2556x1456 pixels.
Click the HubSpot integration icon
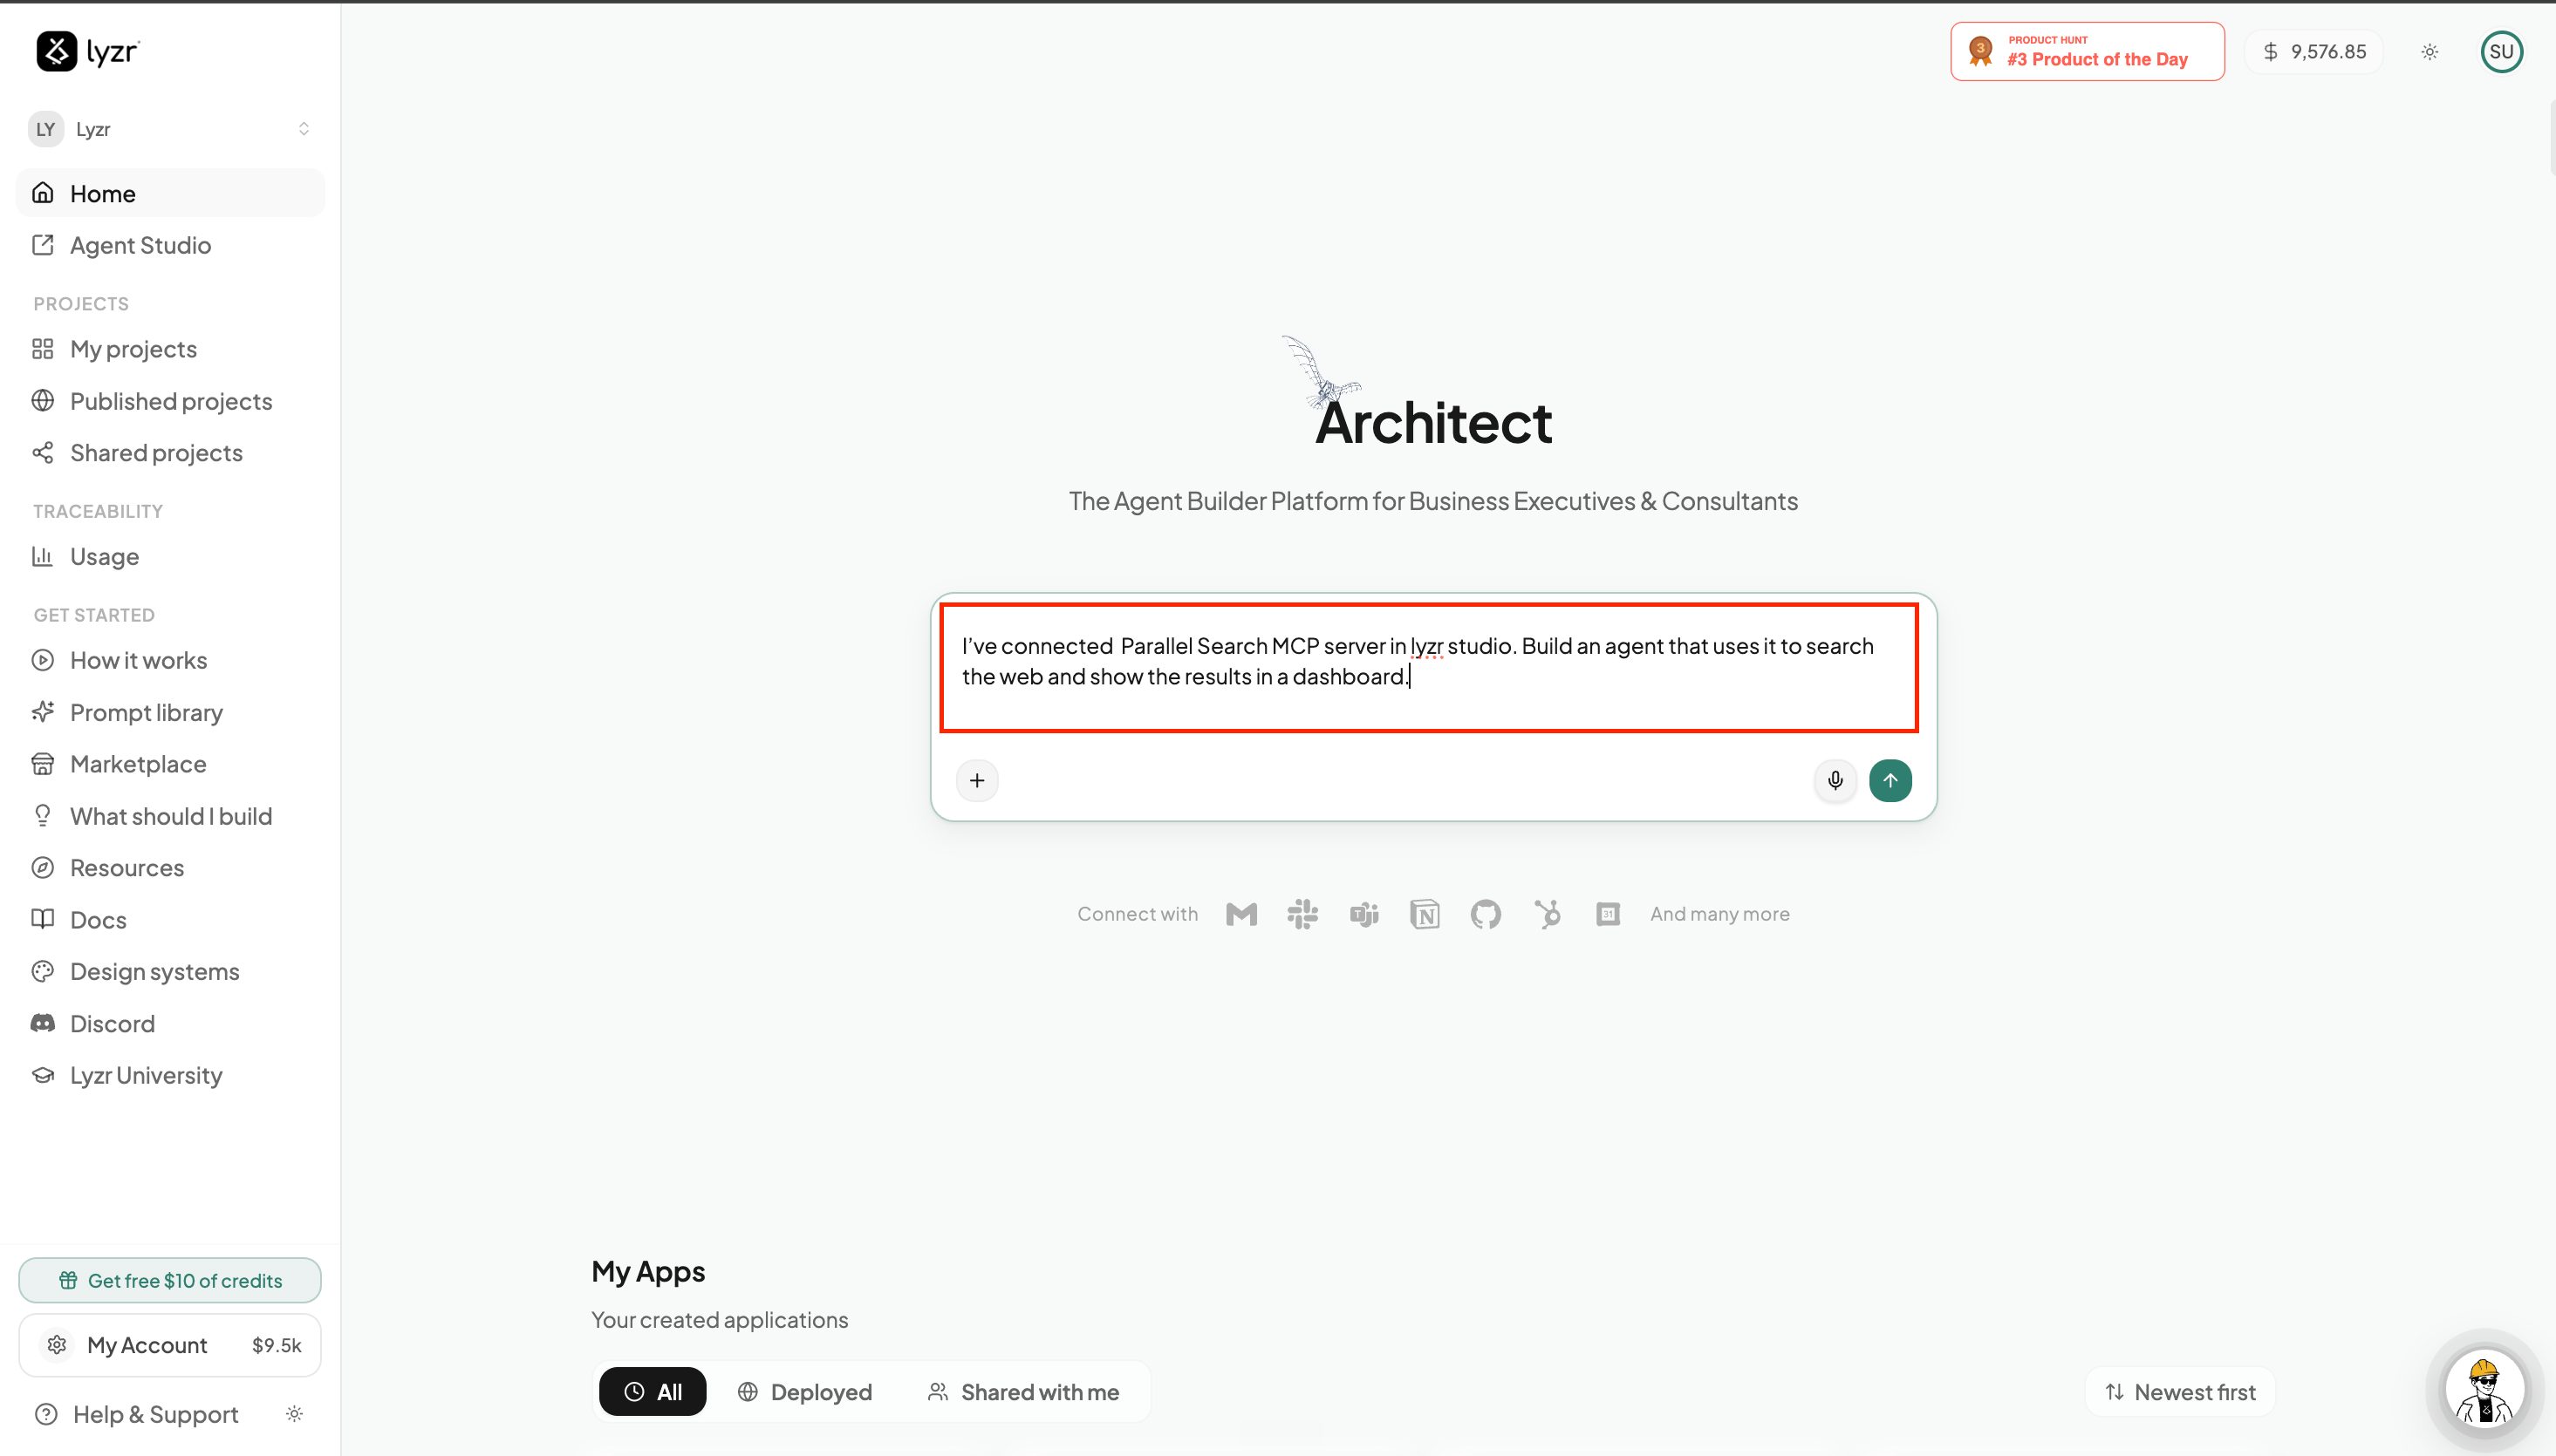(1547, 914)
